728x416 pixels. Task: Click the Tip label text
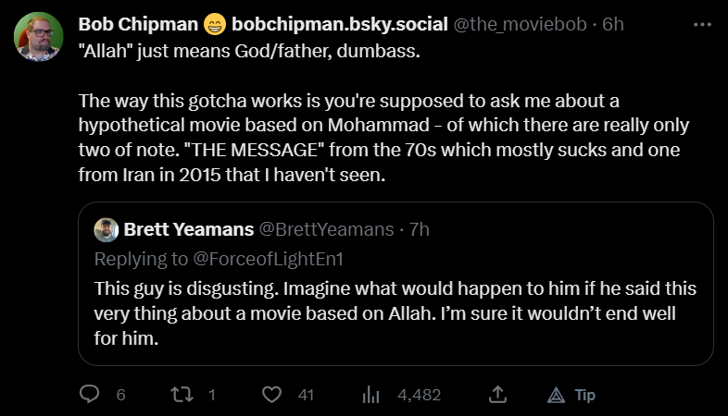pos(584,395)
